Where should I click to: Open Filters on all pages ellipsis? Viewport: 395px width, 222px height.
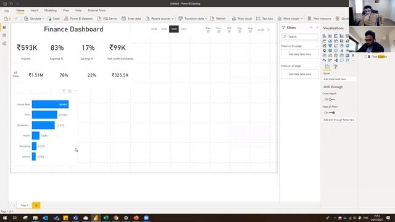click(317, 66)
